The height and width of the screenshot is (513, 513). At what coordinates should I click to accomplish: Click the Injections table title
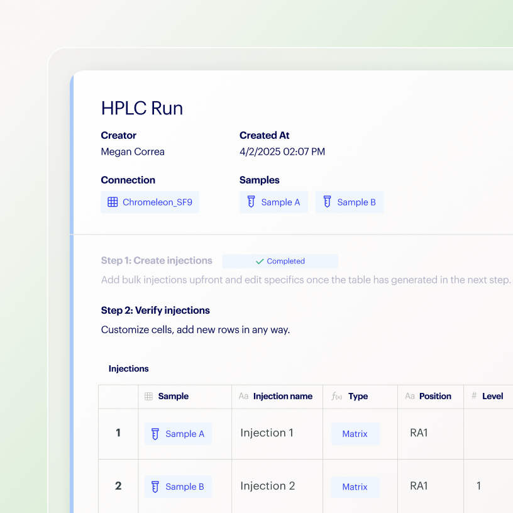point(129,368)
